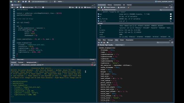The image size is (184, 103).
Task: Expand the st_florida object row
Action: [98, 19]
